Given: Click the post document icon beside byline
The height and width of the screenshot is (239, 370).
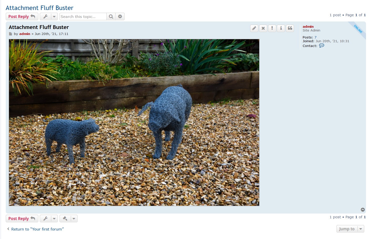Looking at the screenshot, I should point(11,34).
